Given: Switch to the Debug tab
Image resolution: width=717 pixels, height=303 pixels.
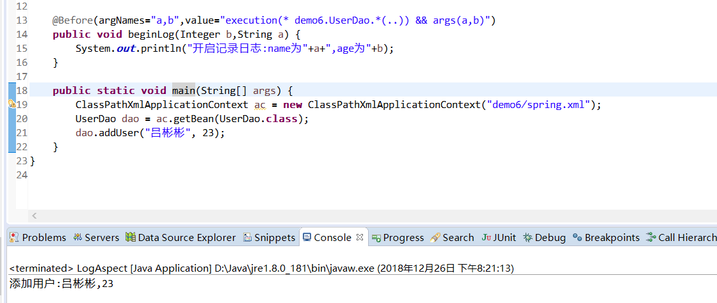Looking at the screenshot, I should 545,237.
